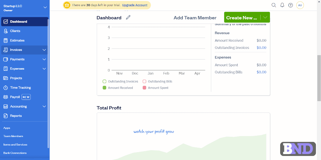
Task: Click the Total Profit heading
Action: click(x=109, y=108)
